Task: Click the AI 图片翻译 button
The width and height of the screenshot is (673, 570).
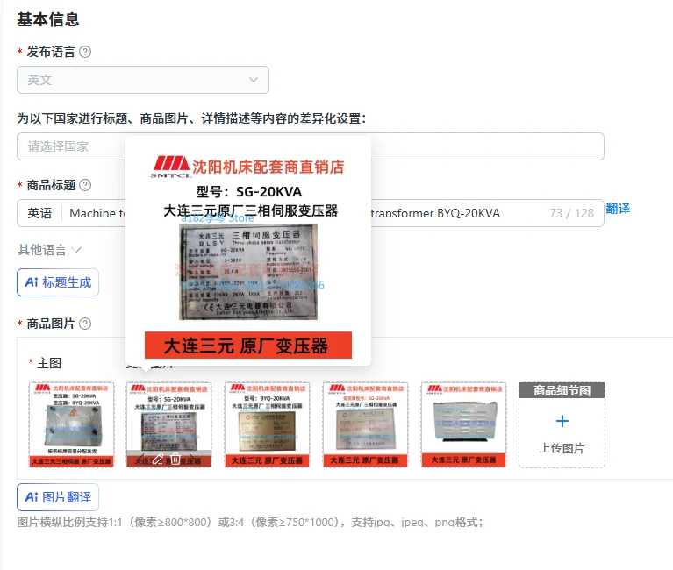Action: [58, 497]
